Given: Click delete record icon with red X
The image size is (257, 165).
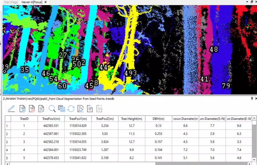Looking at the screenshot, I should (x=32, y=109).
